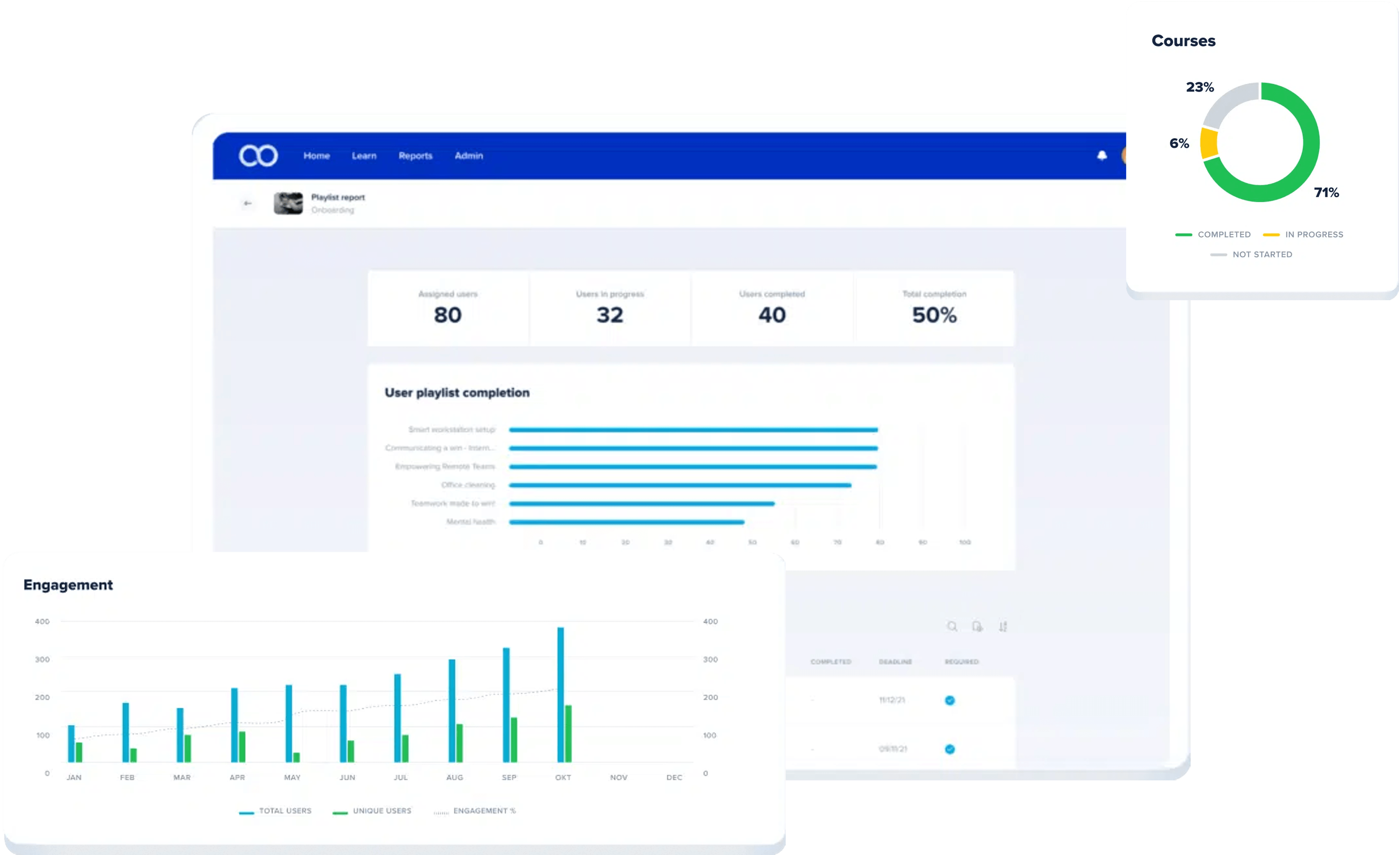Open the Admin tab
Viewport: 1399px width, 855px height.
[469, 155]
